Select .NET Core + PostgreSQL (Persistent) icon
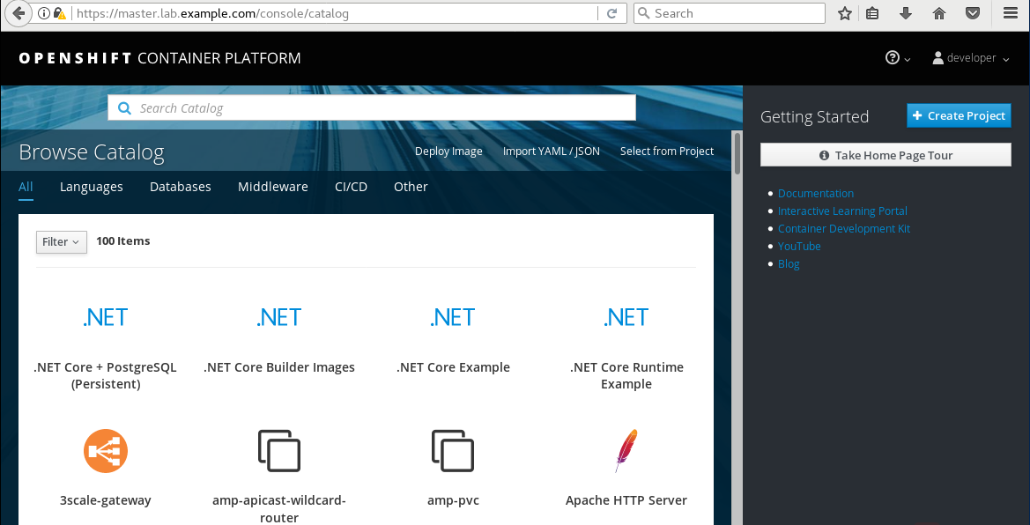The image size is (1030, 525). (x=105, y=317)
